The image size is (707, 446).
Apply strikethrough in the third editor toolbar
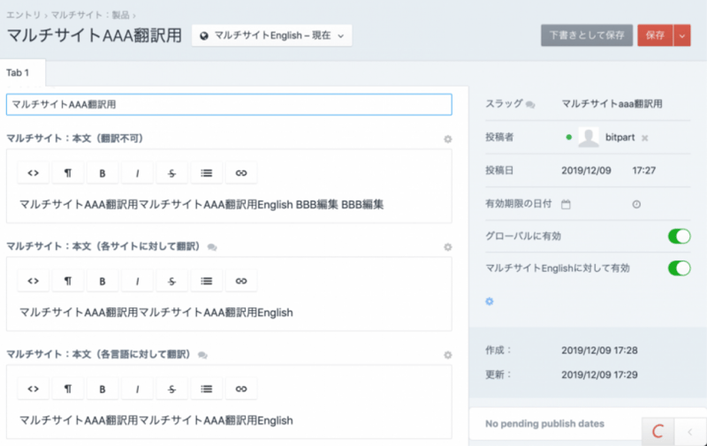[x=171, y=389]
